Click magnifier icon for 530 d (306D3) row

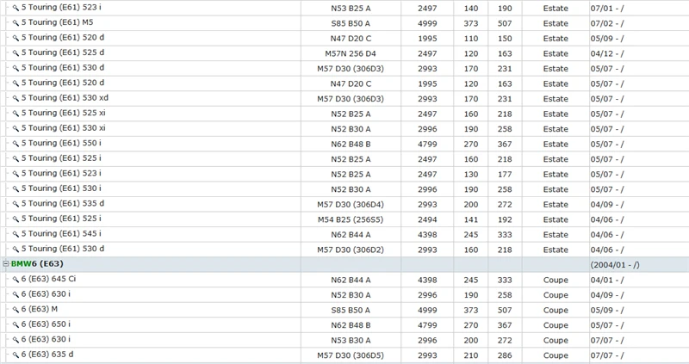click(x=16, y=68)
